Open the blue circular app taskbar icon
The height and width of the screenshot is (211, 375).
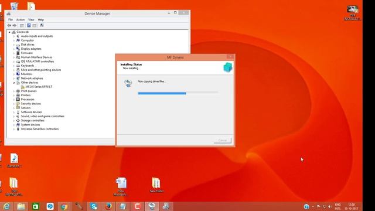coord(50,206)
